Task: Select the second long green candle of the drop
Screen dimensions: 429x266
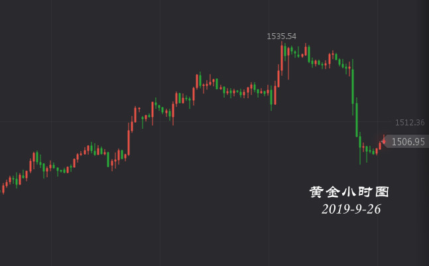Action: tap(357, 117)
